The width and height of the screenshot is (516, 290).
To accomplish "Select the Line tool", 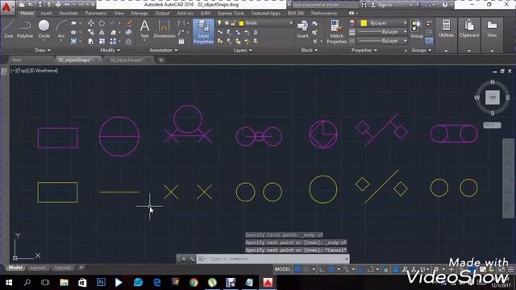I will (9, 29).
